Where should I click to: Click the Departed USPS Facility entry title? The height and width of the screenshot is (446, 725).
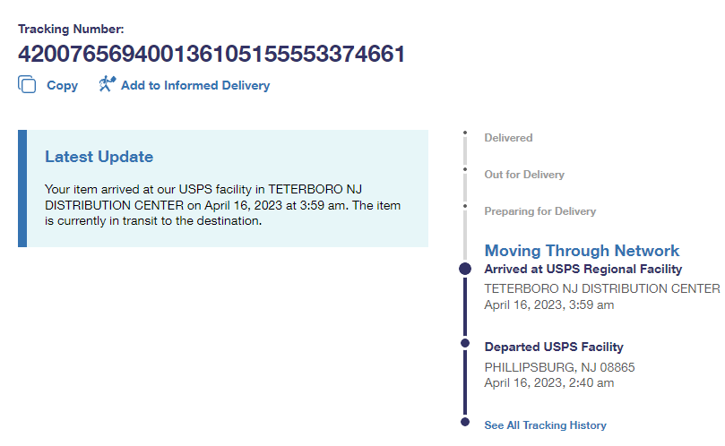pyautogui.click(x=553, y=347)
